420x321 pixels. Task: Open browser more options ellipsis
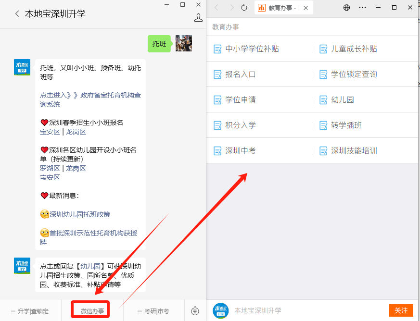(x=362, y=8)
